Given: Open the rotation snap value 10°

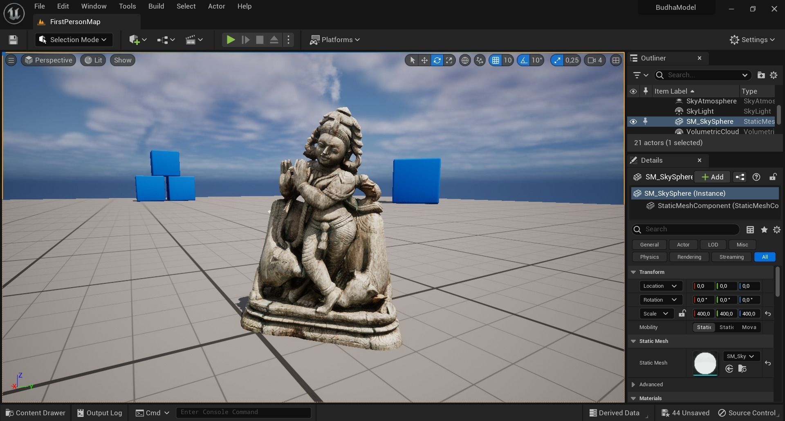Looking at the screenshot, I should pos(537,60).
